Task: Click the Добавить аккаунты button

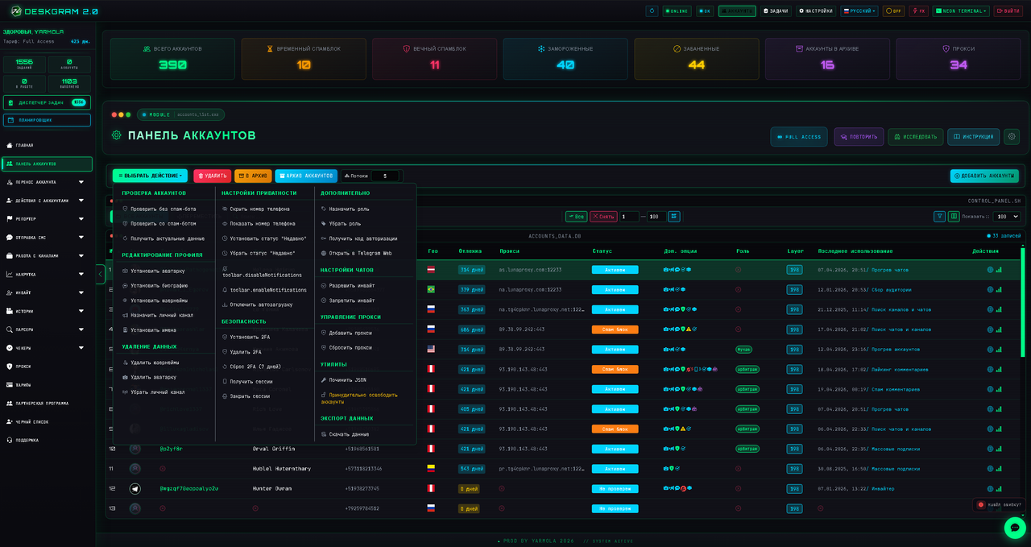Action: [x=984, y=176]
